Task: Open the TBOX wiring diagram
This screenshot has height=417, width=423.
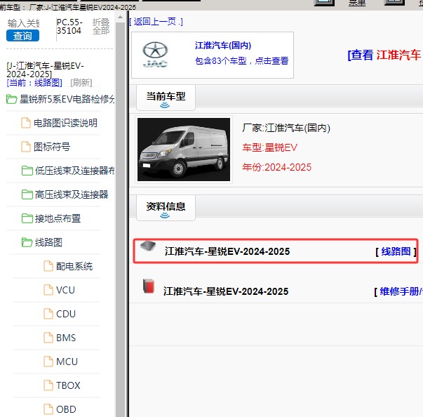Action: [x=68, y=385]
